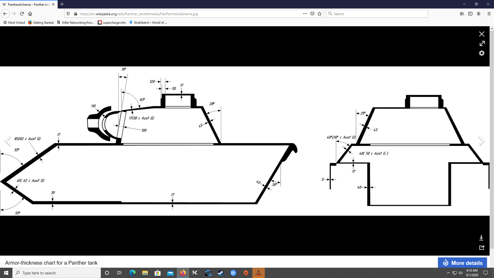Click the More details button

pyautogui.click(x=462, y=263)
